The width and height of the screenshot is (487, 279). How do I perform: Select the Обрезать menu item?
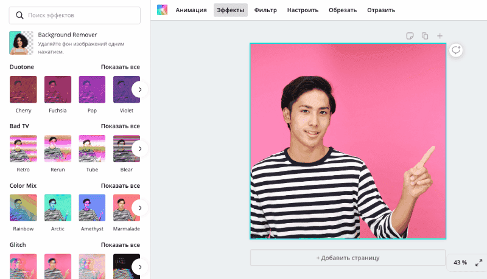point(343,10)
